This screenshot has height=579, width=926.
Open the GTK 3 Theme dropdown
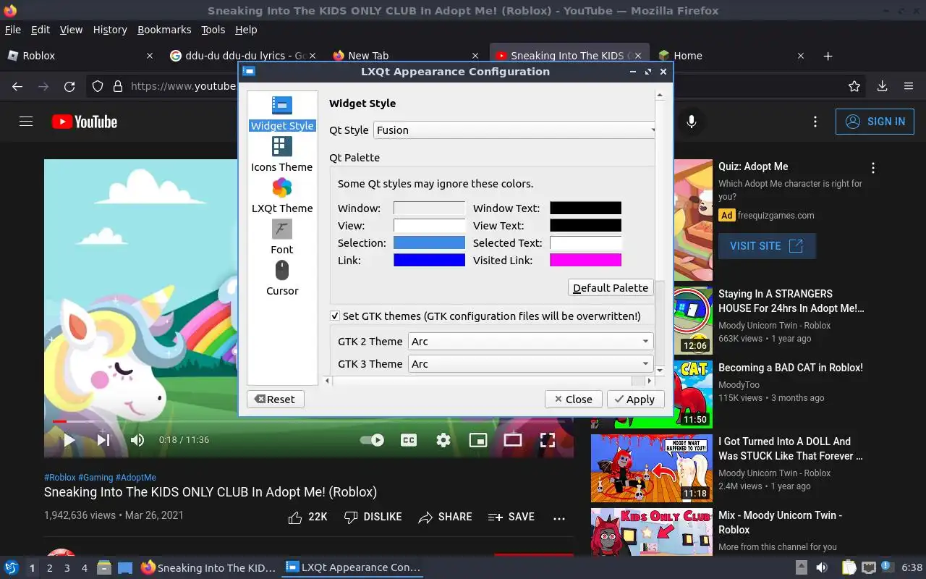(531, 364)
